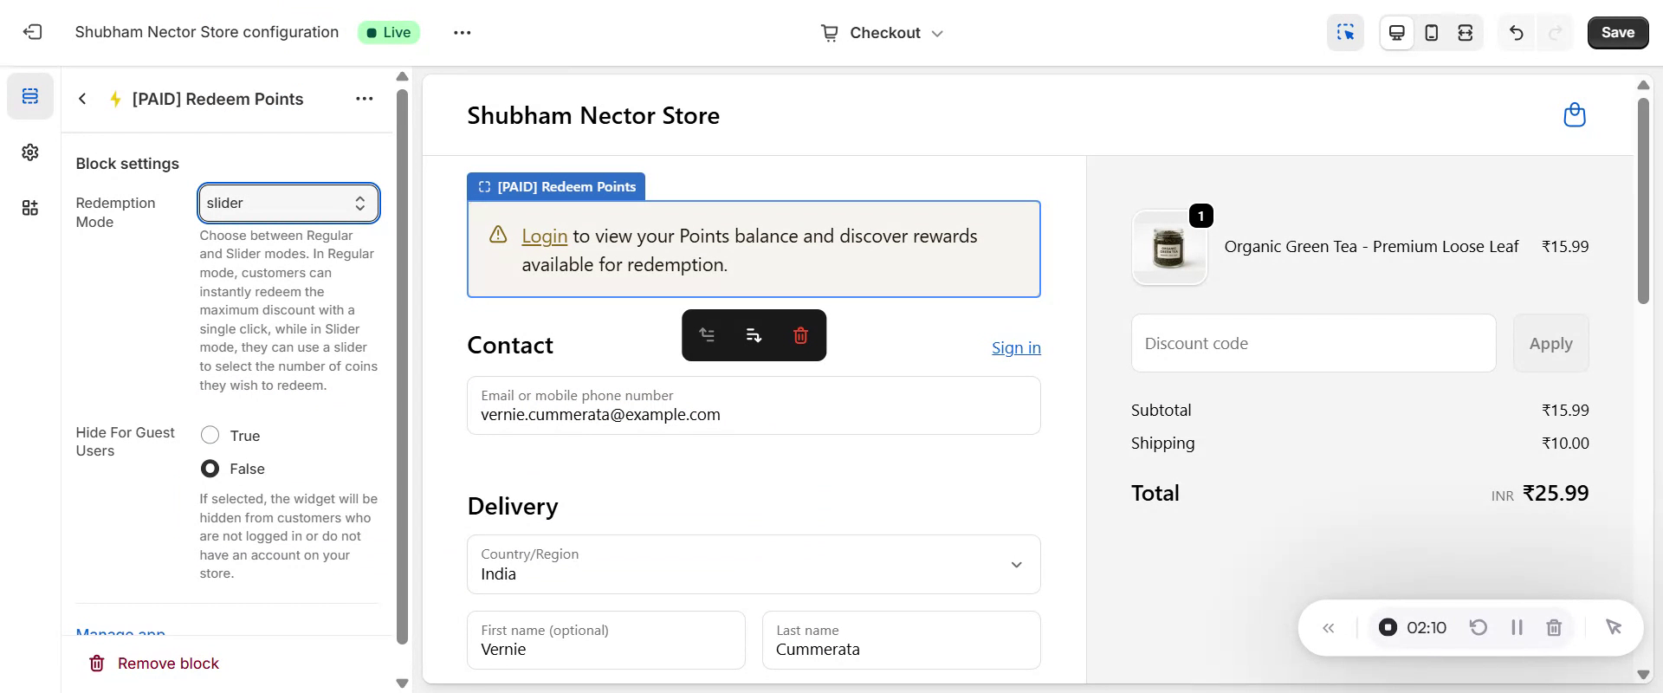Image resolution: width=1663 pixels, height=693 pixels.
Task: Open the Redemption Mode slider dropdown
Action: pos(288,203)
